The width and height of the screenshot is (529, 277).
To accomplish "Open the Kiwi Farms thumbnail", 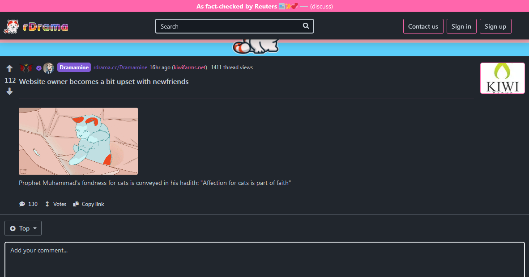I will (x=502, y=78).
